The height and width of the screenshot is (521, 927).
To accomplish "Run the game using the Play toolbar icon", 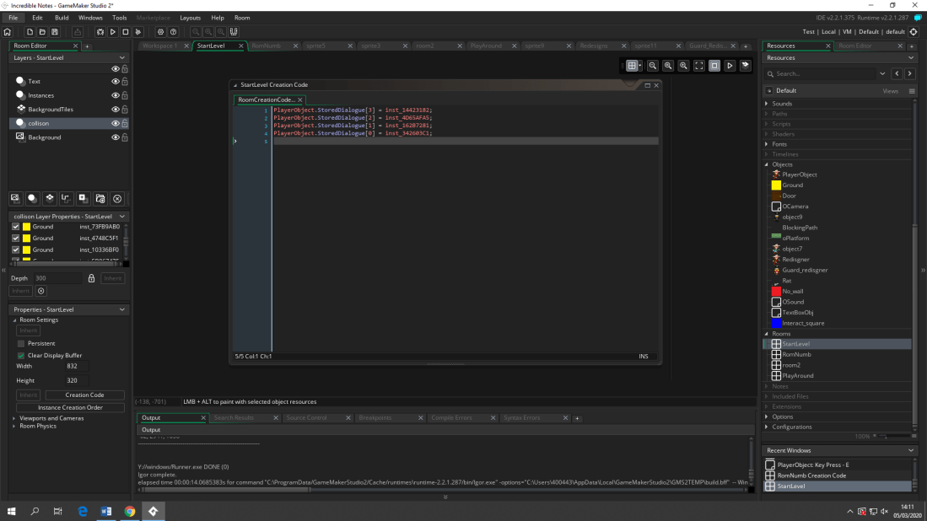I will tap(112, 31).
